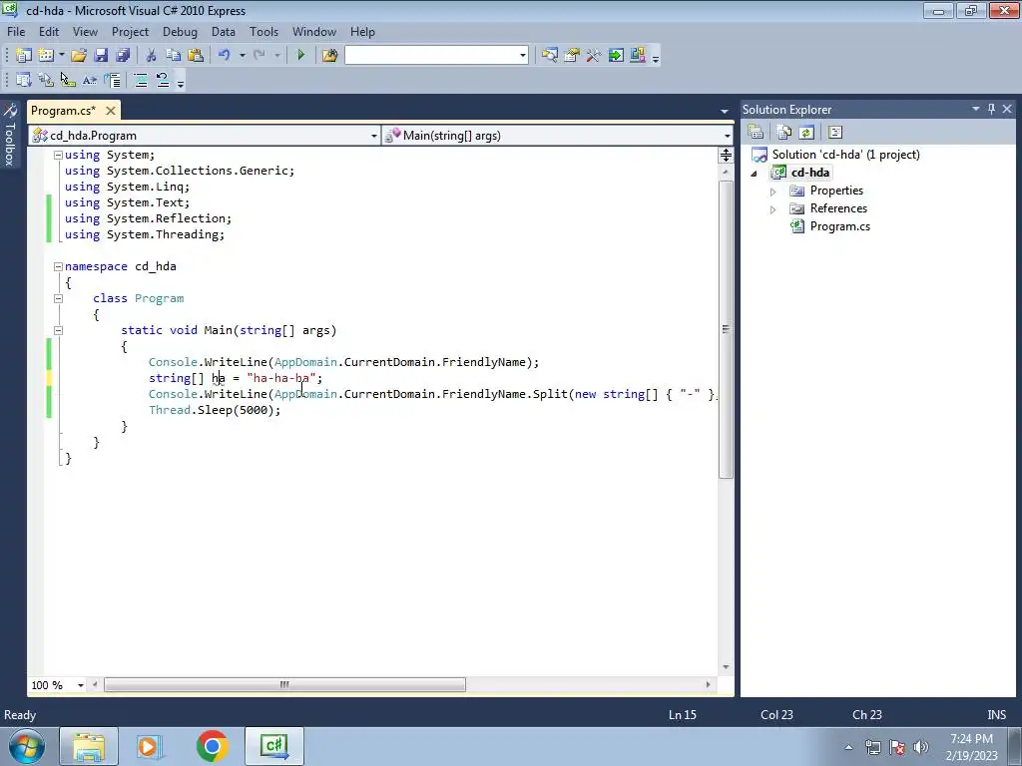Open the Text Editor toolbar options arrow
The width and height of the screenshot is (1022, 766).
pyautogui.click(x=181, y=83)
